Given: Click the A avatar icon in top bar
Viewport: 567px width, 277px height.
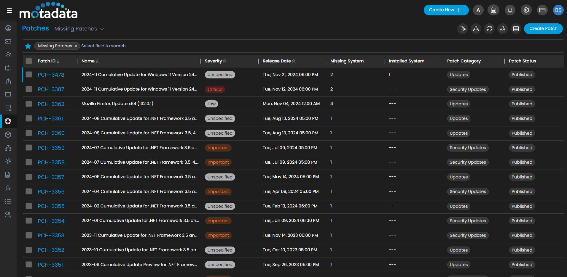Looking at the screenshot, I should click(478, 10).
